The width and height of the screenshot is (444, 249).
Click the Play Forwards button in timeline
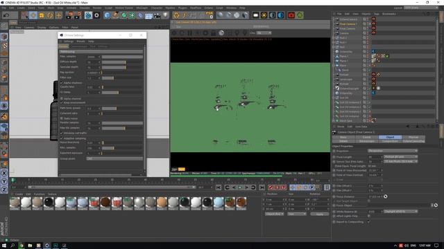pos(240,187)
